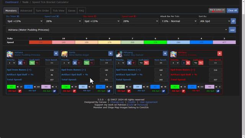Screen dimensions: 245x138
Task: Remove the red-team Adriana card
Action: click(x=219, y=54)
